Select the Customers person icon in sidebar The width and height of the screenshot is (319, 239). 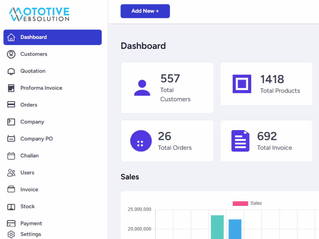coord(11,54)
